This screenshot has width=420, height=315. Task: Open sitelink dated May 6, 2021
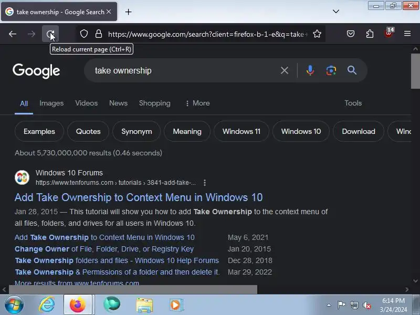[104, 237]
